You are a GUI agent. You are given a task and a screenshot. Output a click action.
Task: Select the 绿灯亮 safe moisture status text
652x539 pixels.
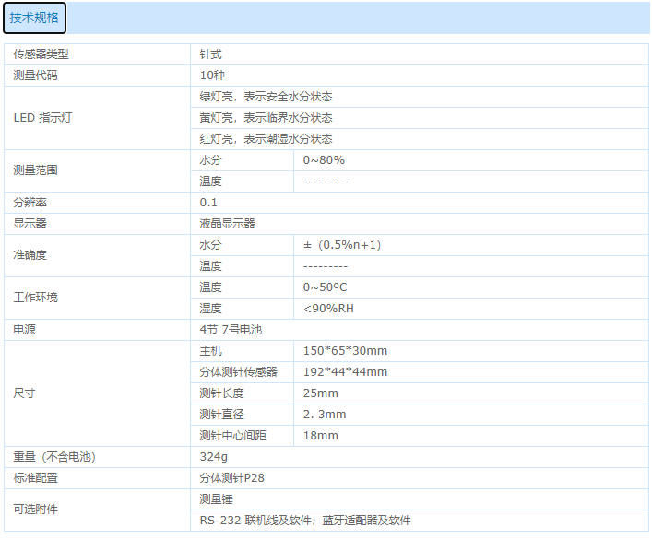[266, 97]
